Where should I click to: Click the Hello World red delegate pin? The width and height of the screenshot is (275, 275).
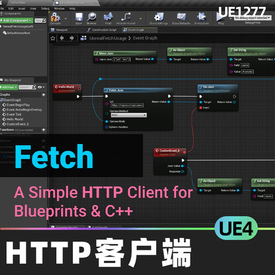79,88
